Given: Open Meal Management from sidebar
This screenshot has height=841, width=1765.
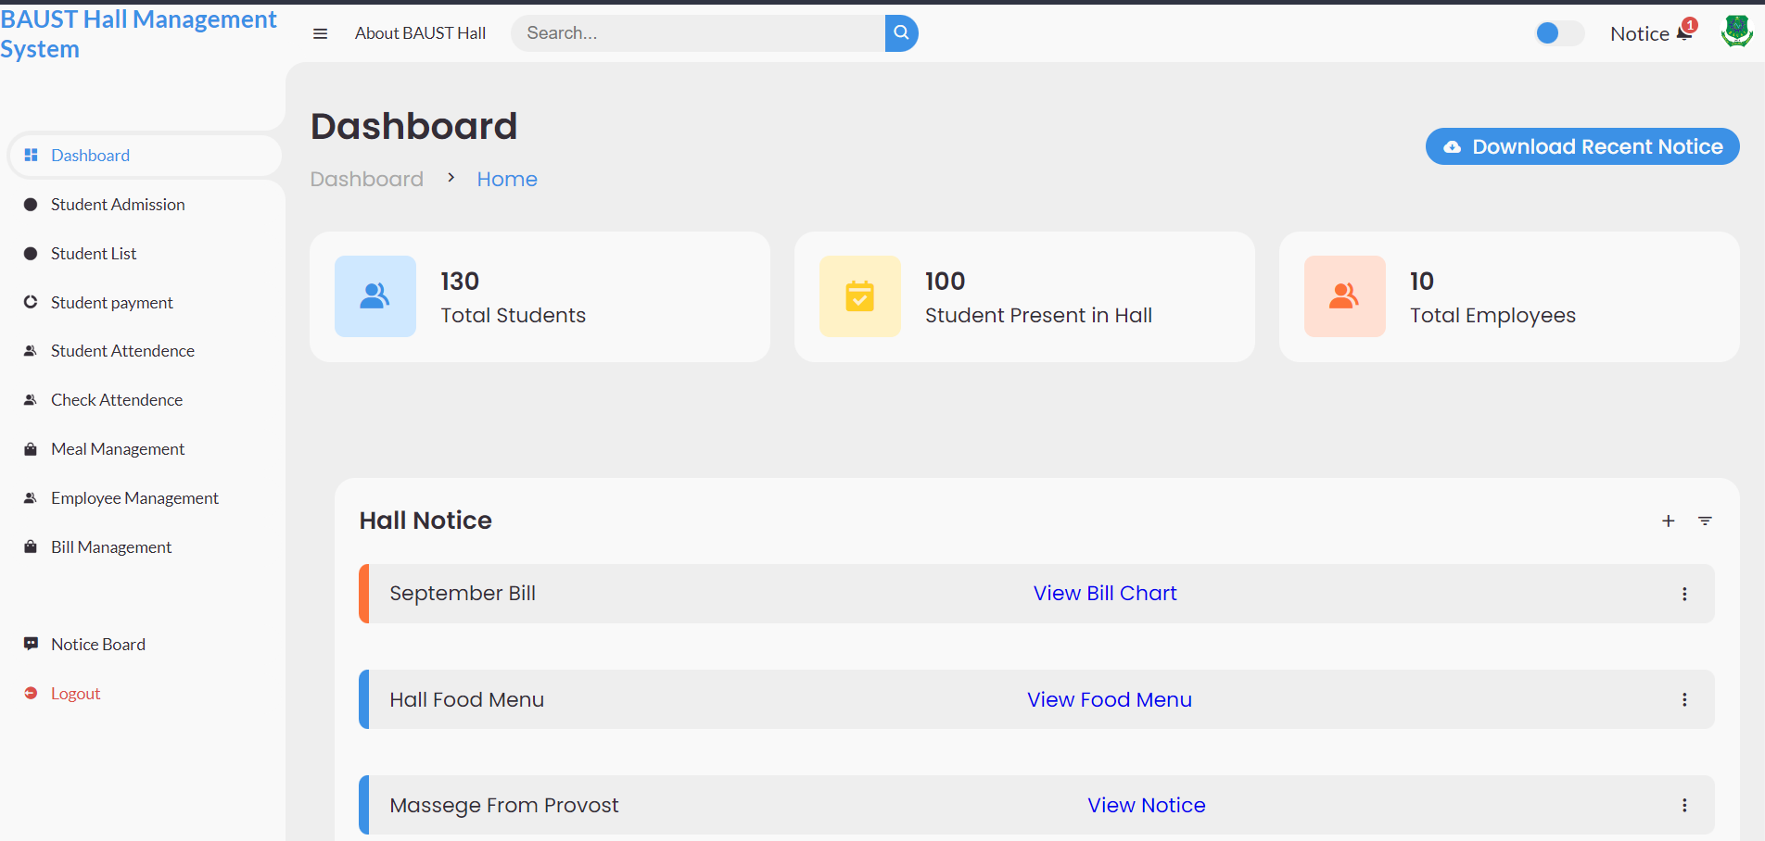Looking at the screenshot, I should pos(118,449).
